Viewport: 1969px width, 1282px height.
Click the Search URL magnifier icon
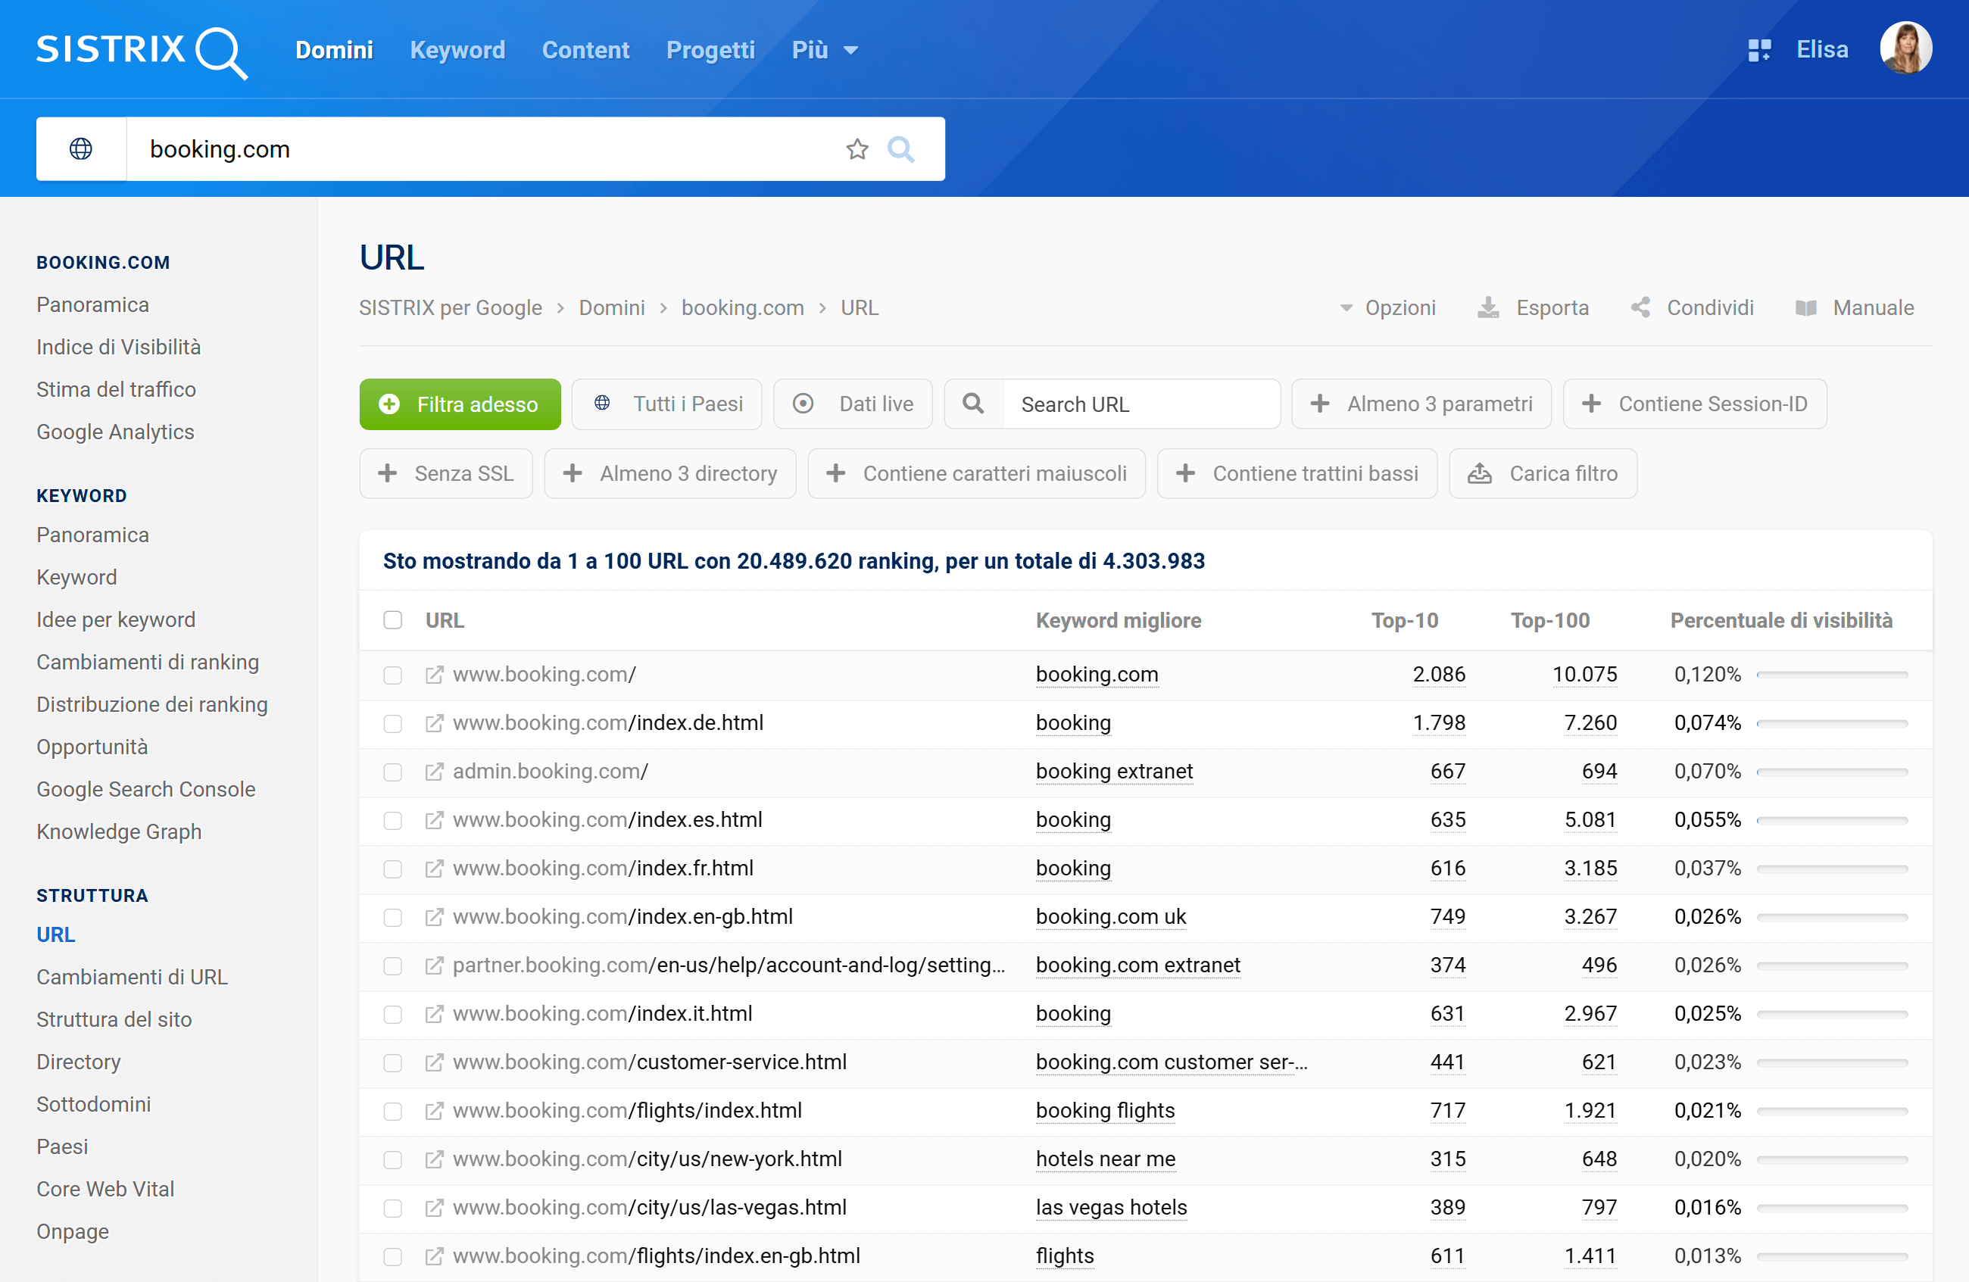click(x=974, y=404)
